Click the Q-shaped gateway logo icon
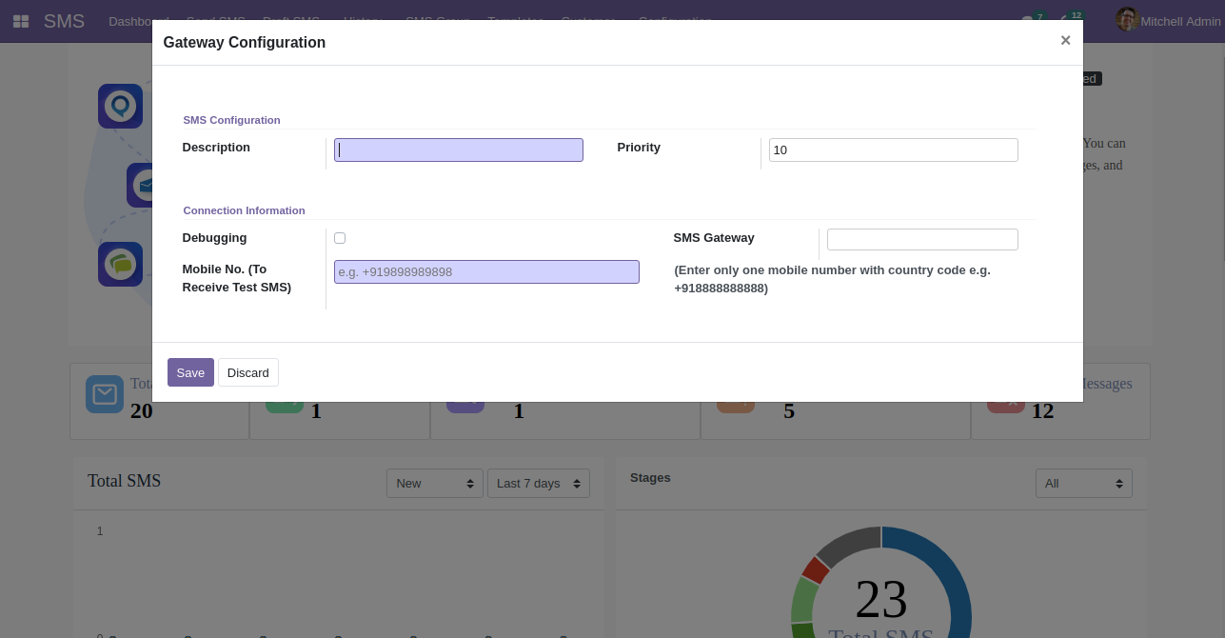The width and height of the screenshot is (1225, 638). [x=120, y=106]
